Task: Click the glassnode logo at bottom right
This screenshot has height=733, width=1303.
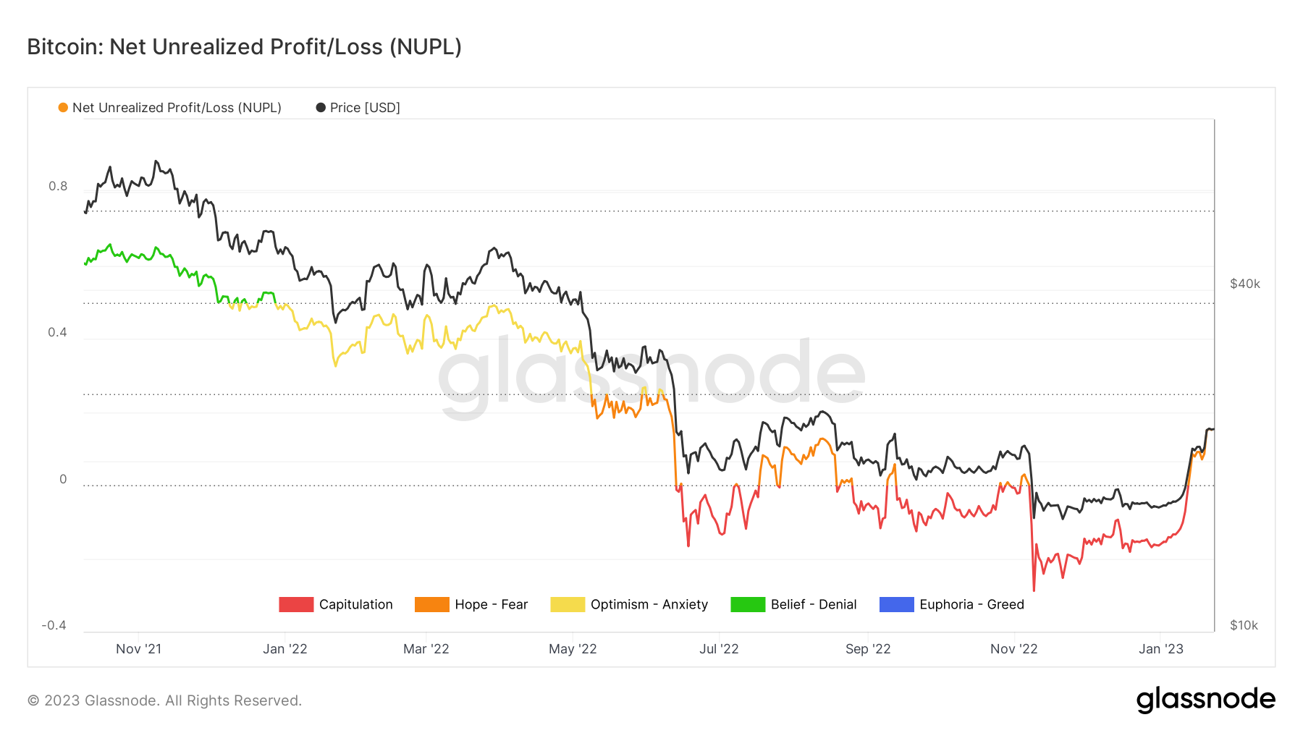Action: [x=1205, y=700]
